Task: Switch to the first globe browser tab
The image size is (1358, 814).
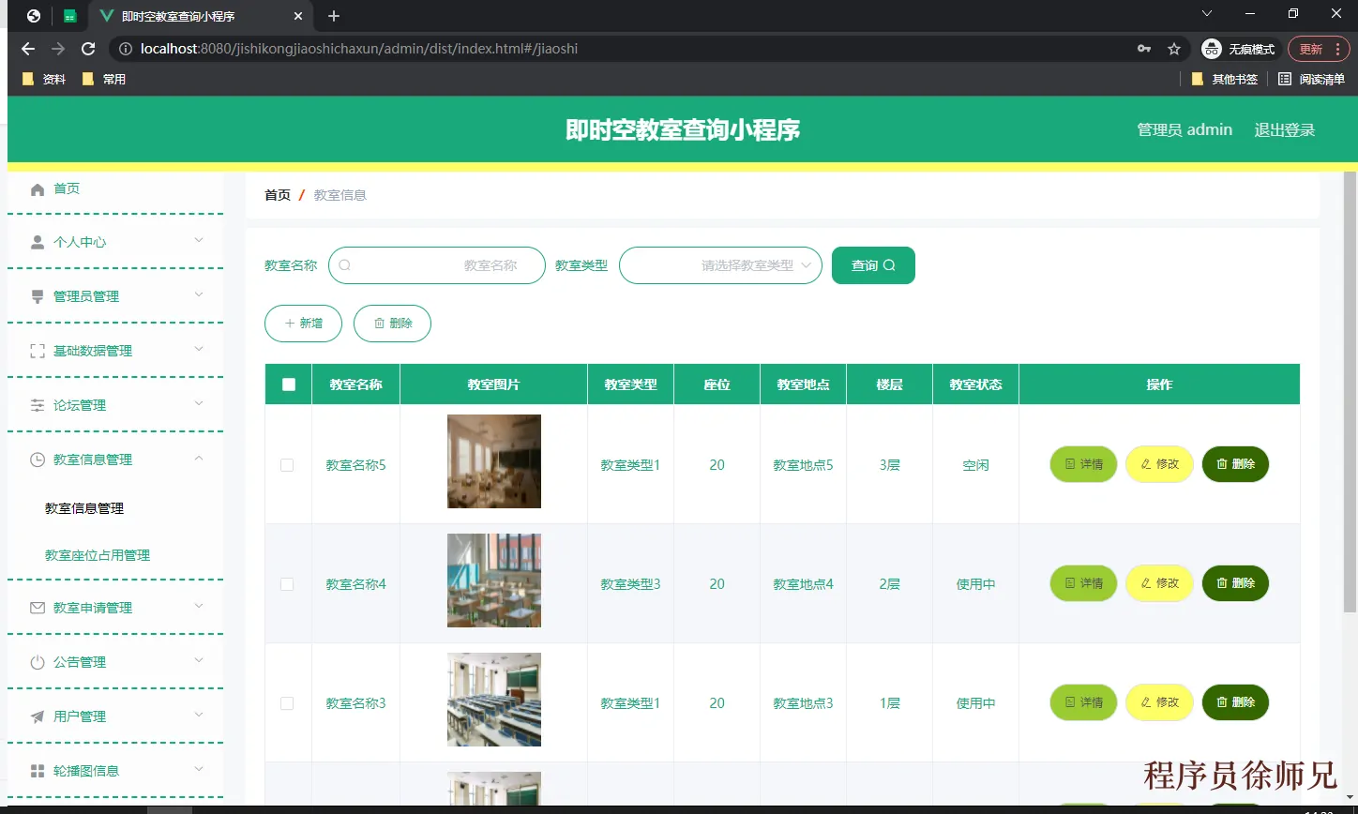Action: click(34, 16)
